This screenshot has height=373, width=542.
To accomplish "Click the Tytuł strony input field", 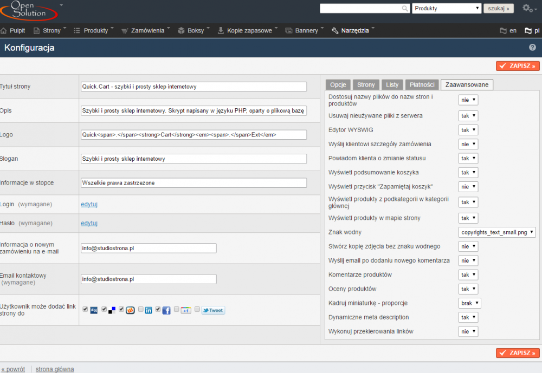I will 193,87.
